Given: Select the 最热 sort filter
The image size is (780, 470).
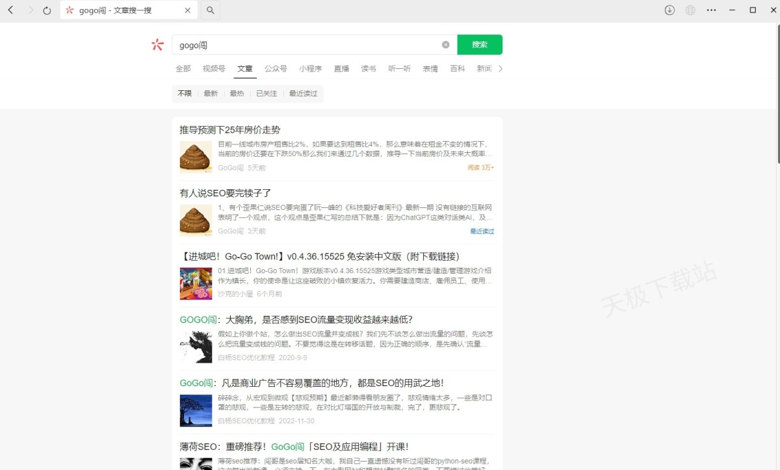Looking at the screenshot, I should pos(237,94).
